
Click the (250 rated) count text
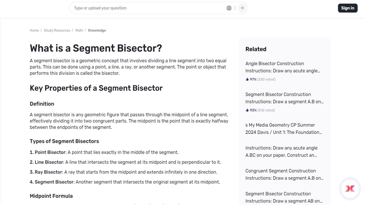click(266, 79)
